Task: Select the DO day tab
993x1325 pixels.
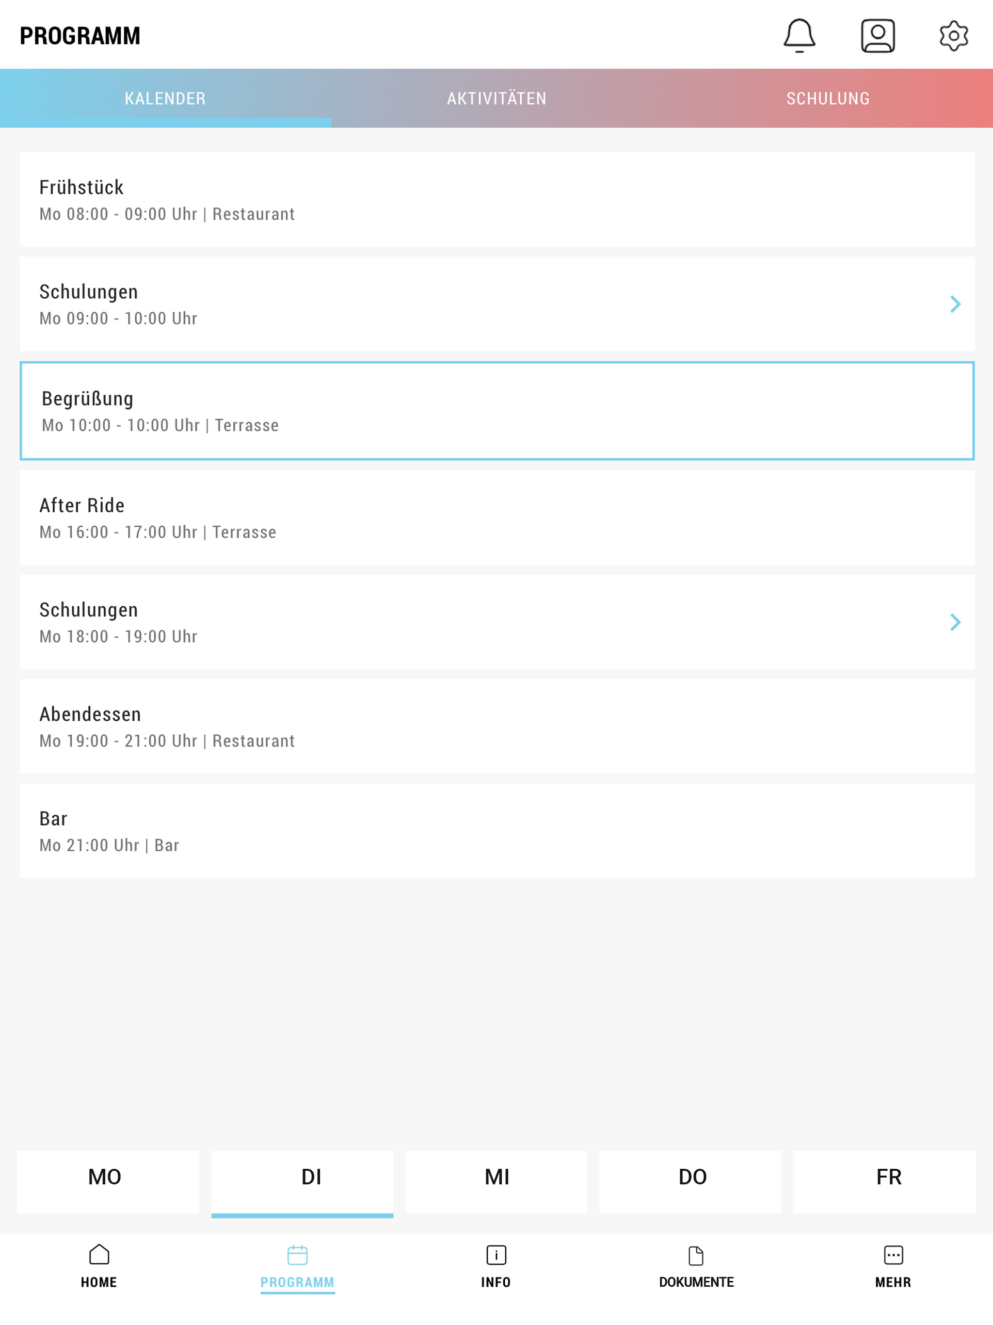Action: point(690,1182)
